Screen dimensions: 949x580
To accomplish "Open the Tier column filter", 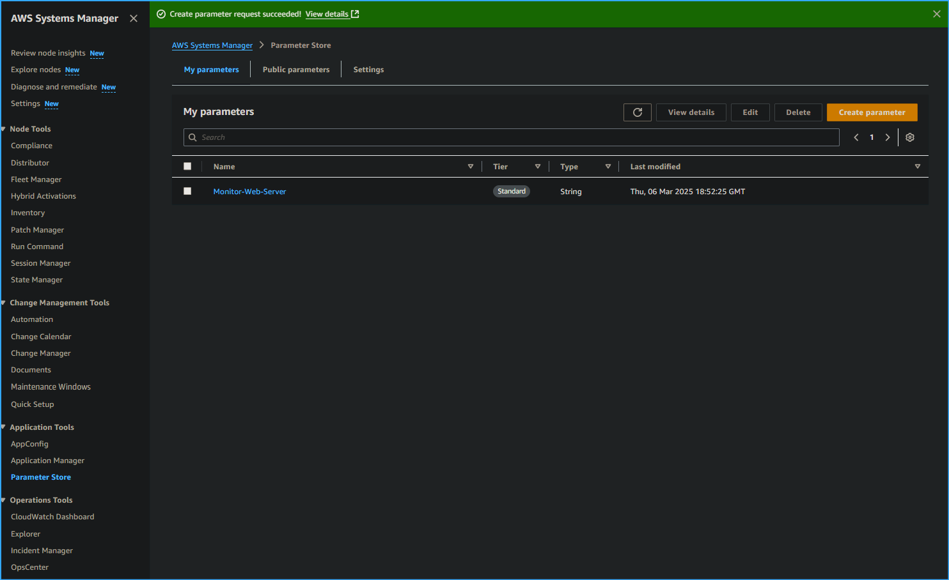I will pyautogui.click(x=538, y=166).
